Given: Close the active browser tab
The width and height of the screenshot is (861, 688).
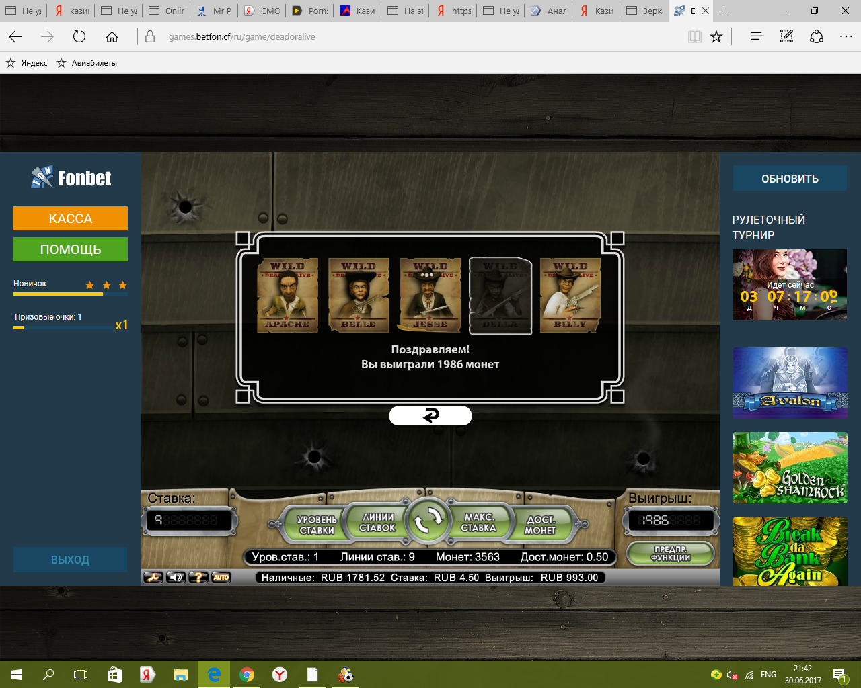Looking at the screenshot, I should click(706, 11).
